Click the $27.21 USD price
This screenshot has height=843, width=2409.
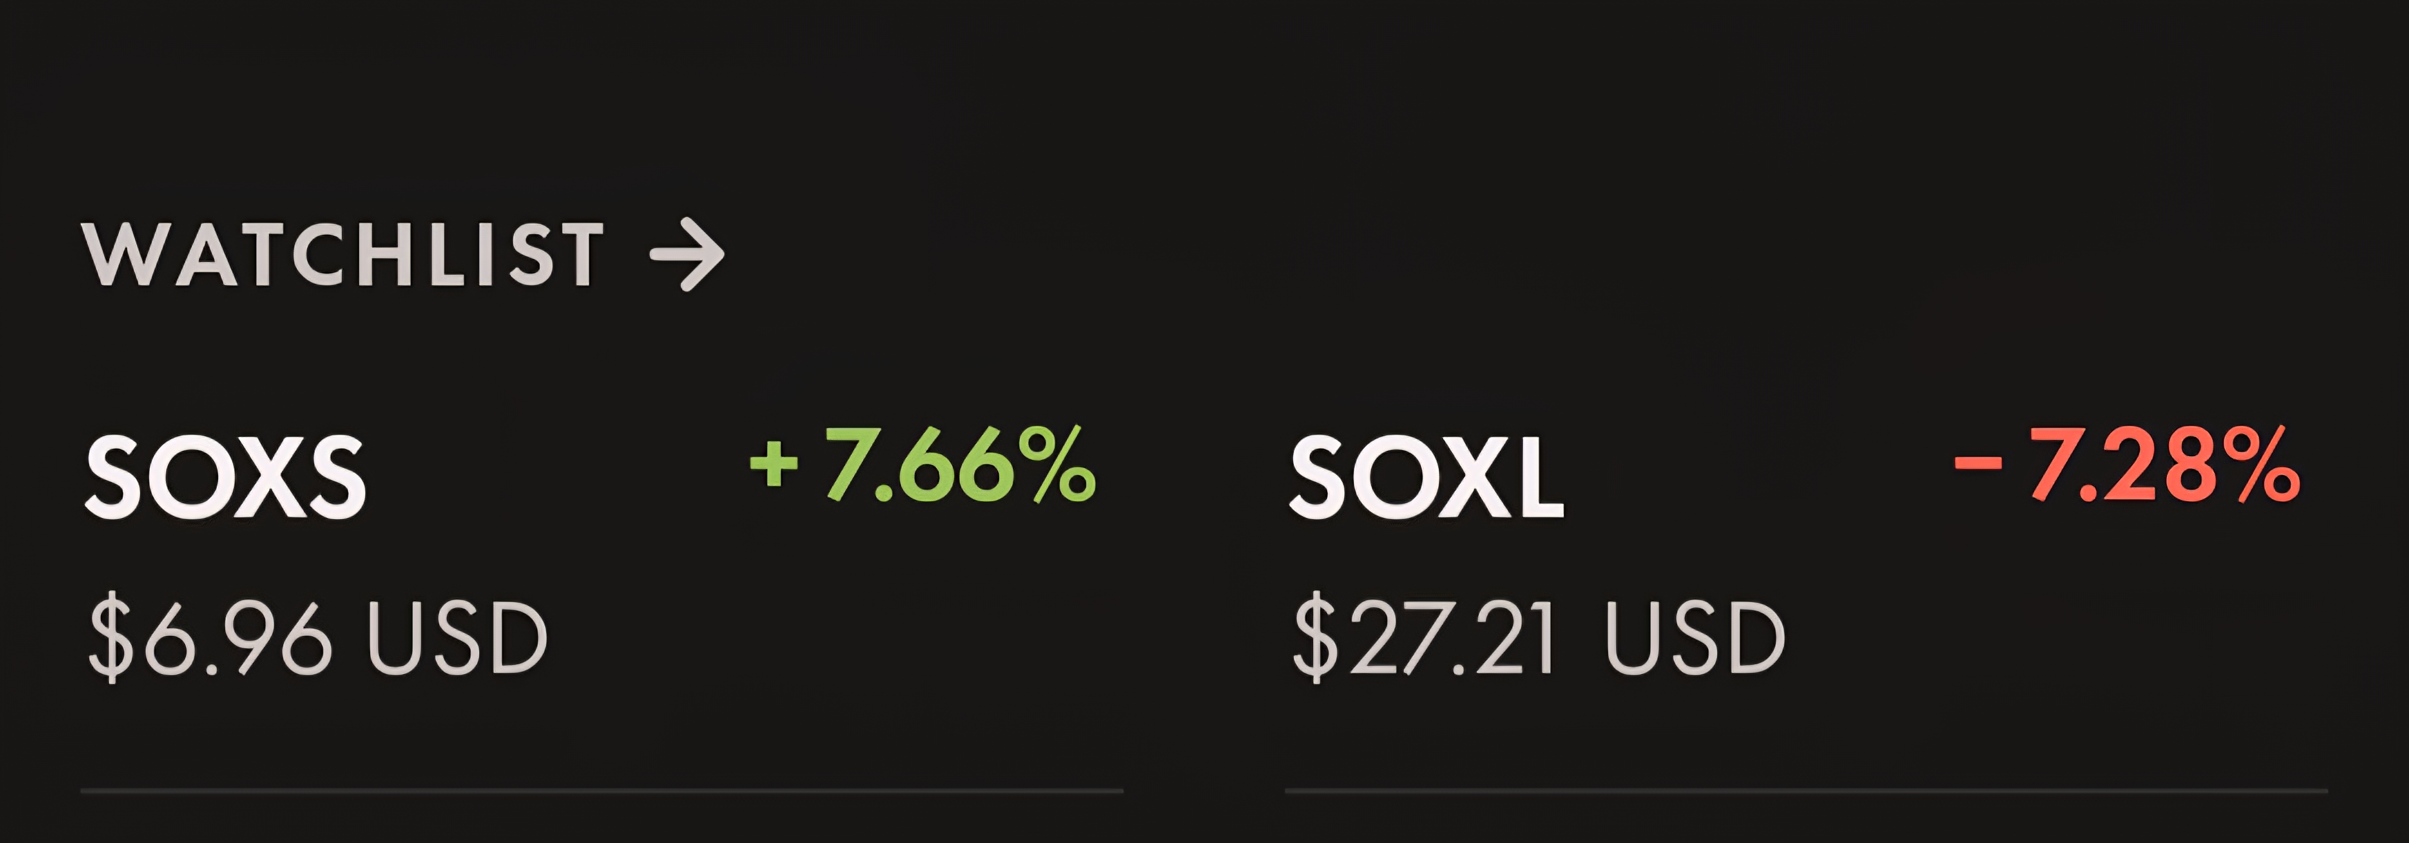pyautogui.click(x=1539, y=638)
